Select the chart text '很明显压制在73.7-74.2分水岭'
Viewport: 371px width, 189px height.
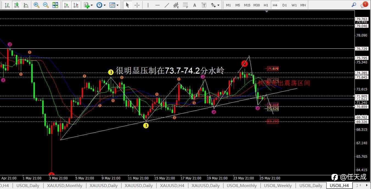(x=170, y=71)
